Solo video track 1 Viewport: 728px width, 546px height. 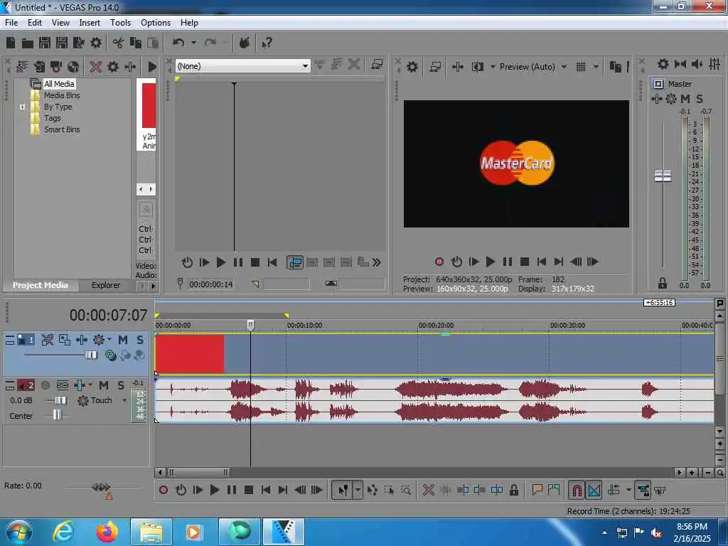pos(140,341)
